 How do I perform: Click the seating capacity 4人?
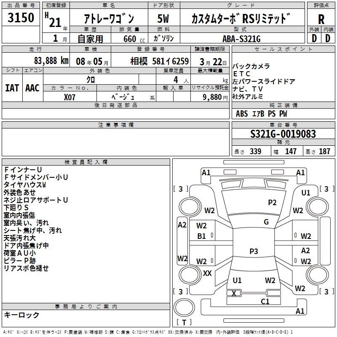click(x=181, y=80)
